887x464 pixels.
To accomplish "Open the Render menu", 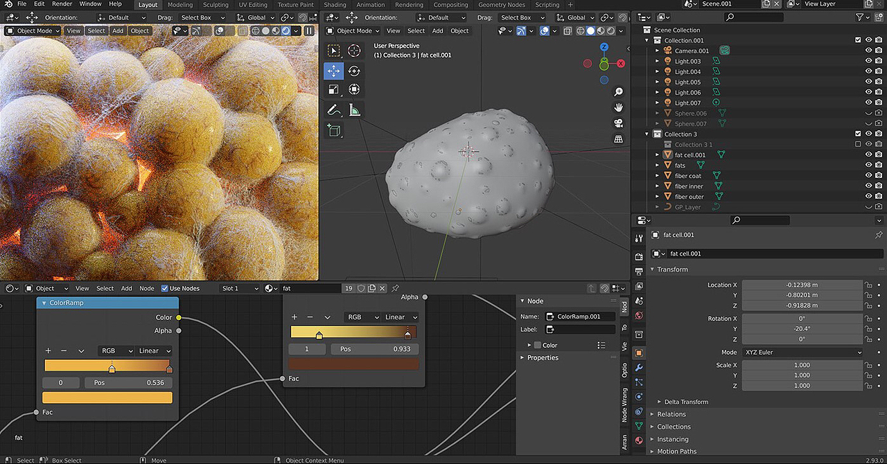I will tap(62, 4).
